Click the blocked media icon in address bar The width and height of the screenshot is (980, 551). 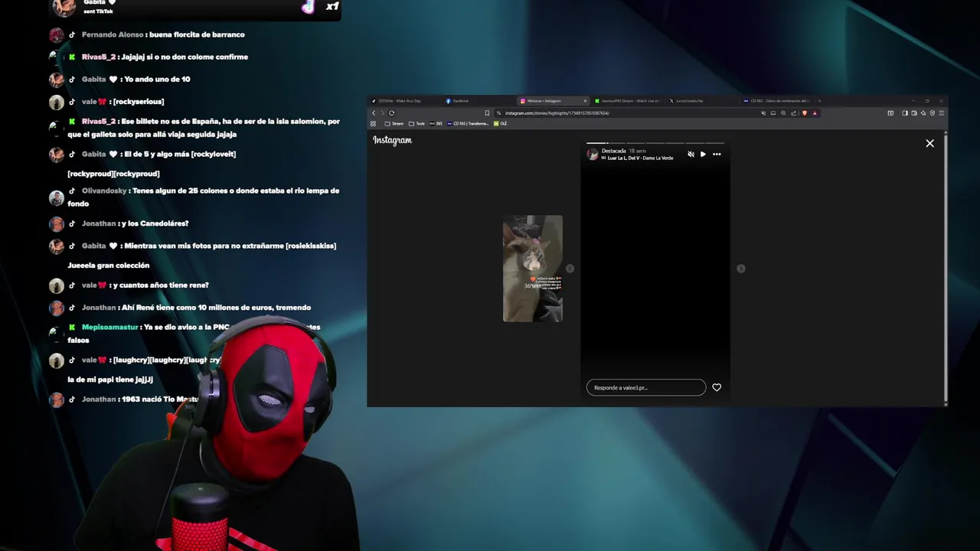pyautogui.click(x=763, y=113)
